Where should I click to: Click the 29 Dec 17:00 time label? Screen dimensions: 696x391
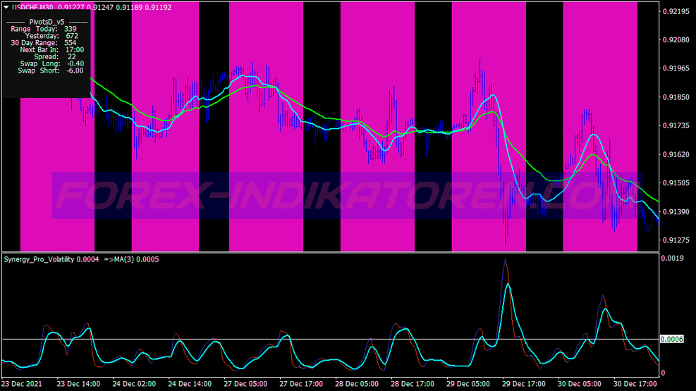[x=524, y=384]
